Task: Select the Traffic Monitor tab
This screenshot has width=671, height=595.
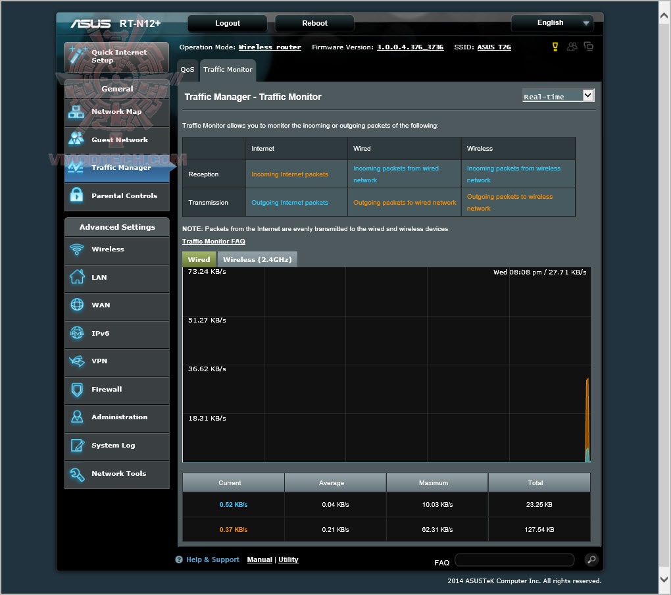Action: pos(228,70)
